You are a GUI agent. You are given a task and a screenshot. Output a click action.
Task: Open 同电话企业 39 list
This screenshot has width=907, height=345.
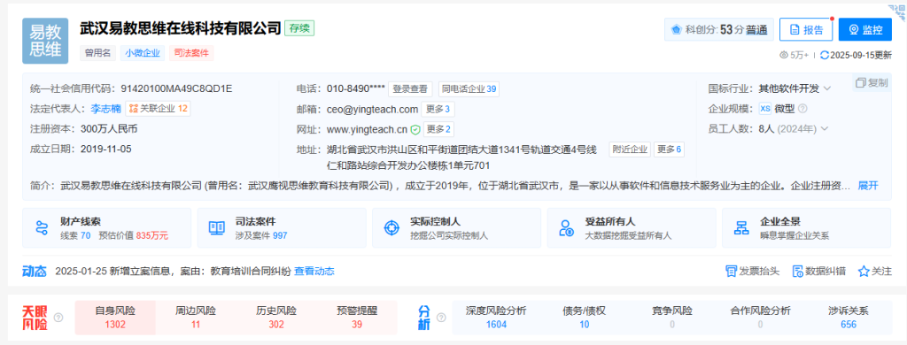coord(469,89)
